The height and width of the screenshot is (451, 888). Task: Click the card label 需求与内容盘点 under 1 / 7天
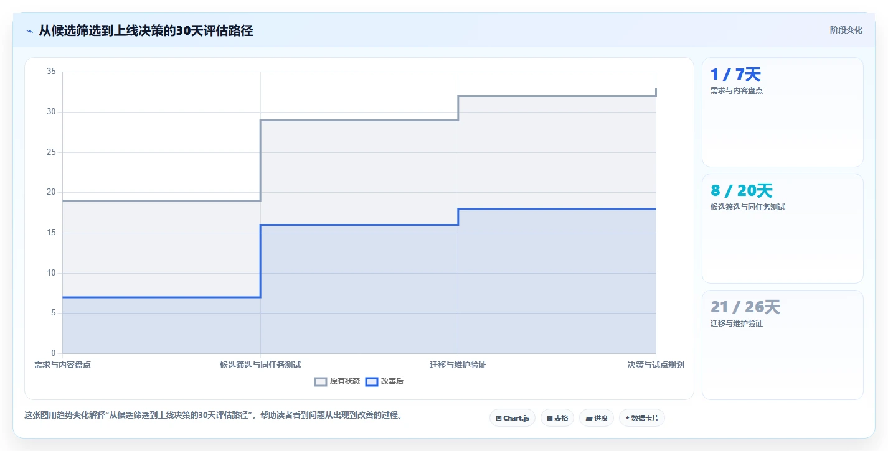737,91
